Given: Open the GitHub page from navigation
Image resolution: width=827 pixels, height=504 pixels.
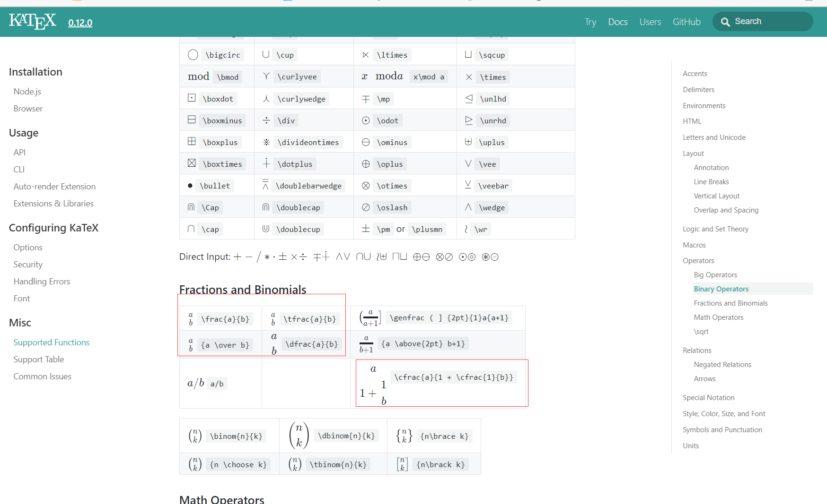Looking at the screenshot, I should pyautogui.click(x=686, y=21).
